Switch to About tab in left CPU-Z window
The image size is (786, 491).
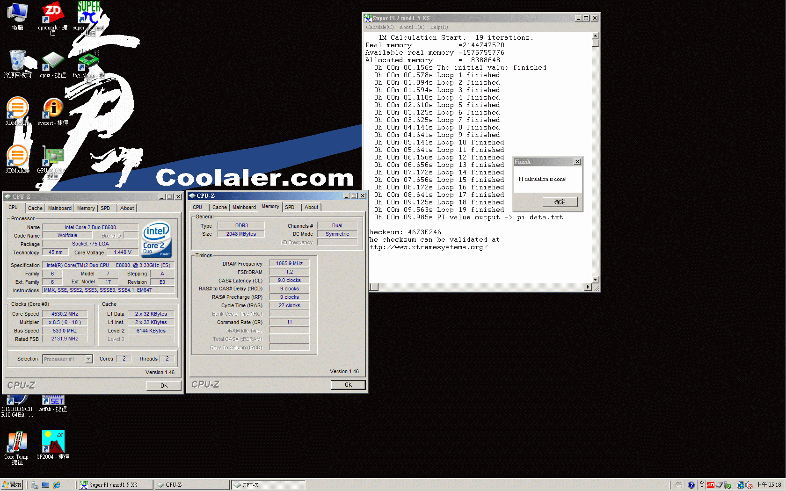tap(127, 208)
